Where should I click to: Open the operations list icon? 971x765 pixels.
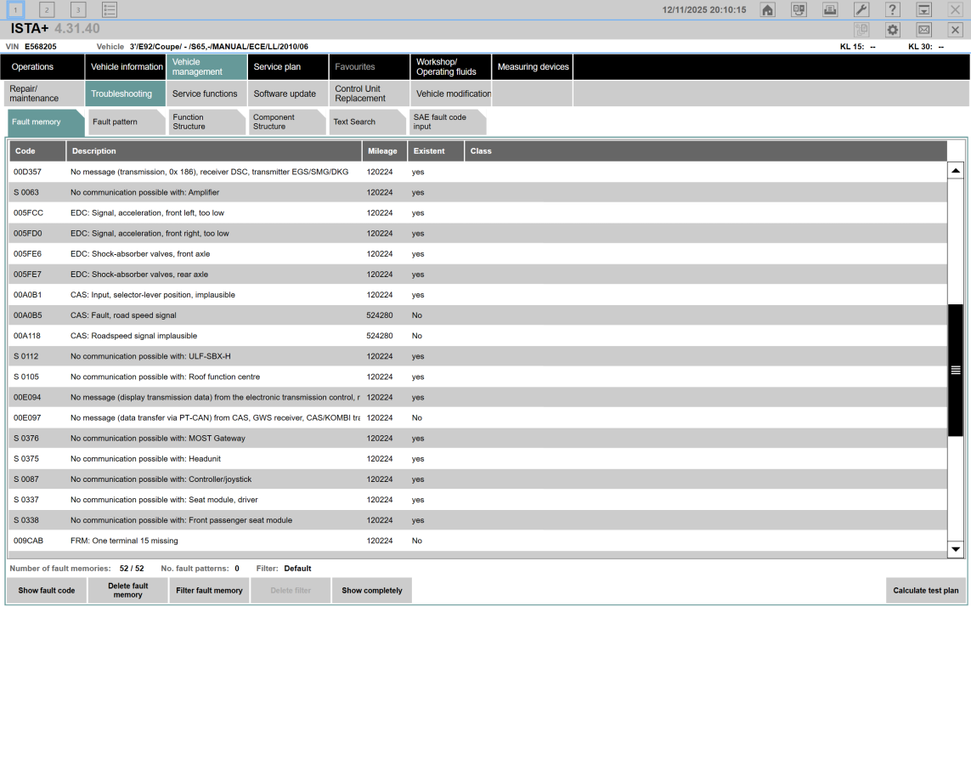click(110, 10)
